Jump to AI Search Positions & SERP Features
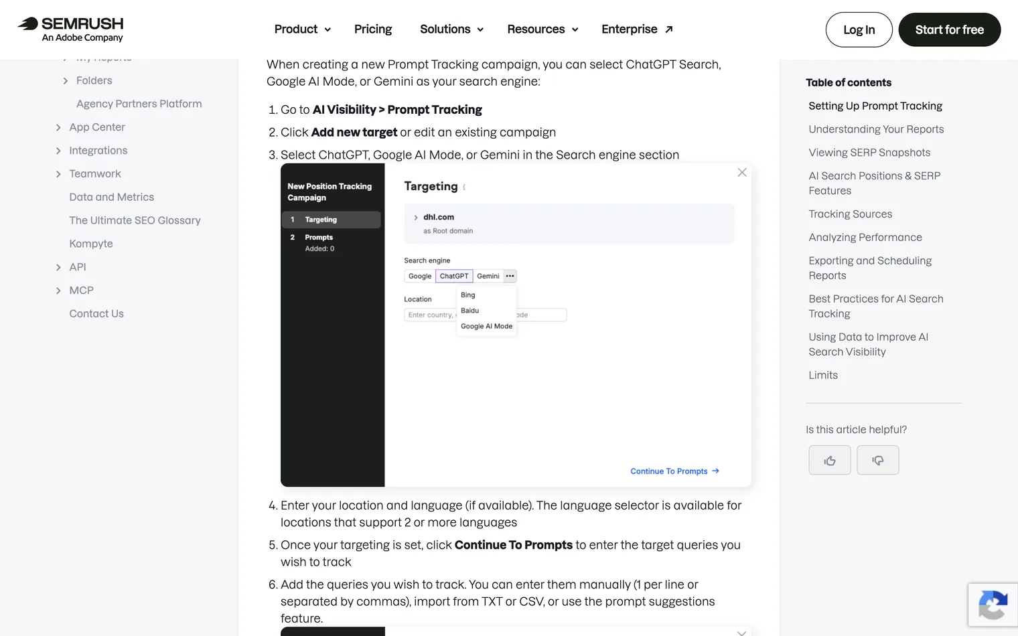This screenshot has height=636, width=1018. tap(875, 183)
